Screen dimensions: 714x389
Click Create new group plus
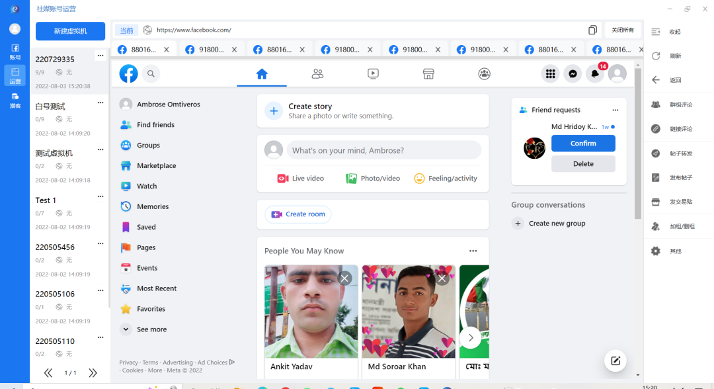[x=518, y=224]
